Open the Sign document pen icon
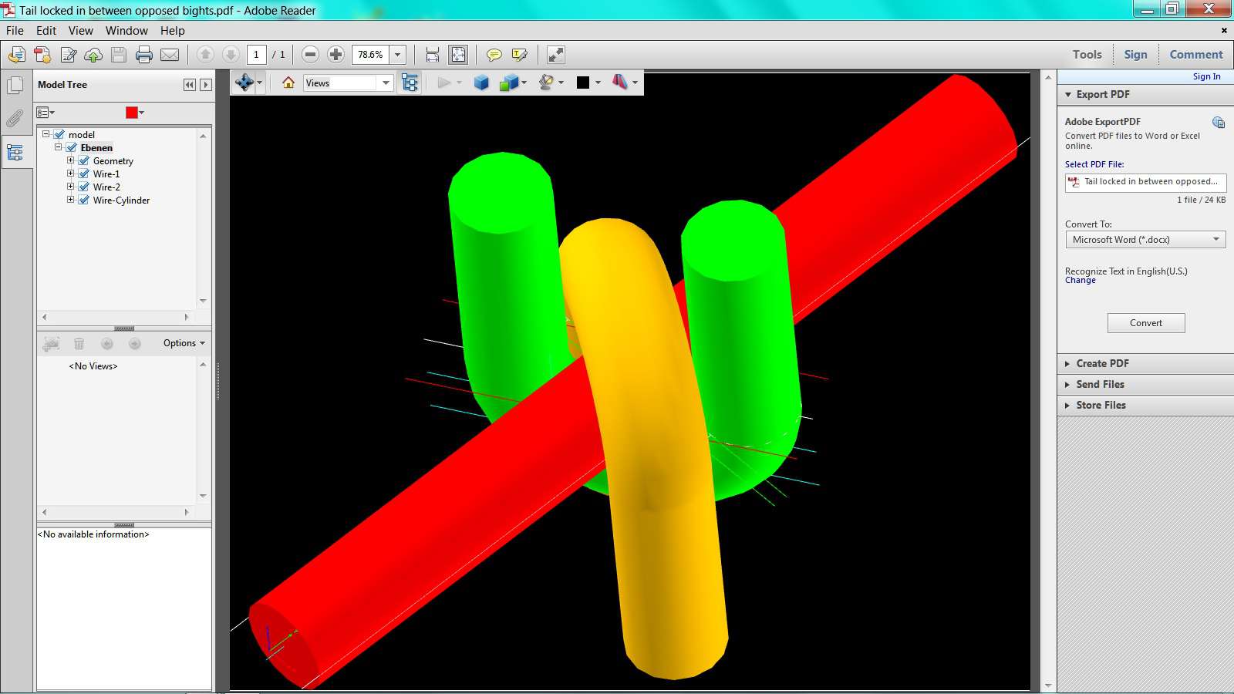This screenshot has height=694, width=1234. click(x=69, y=55)
